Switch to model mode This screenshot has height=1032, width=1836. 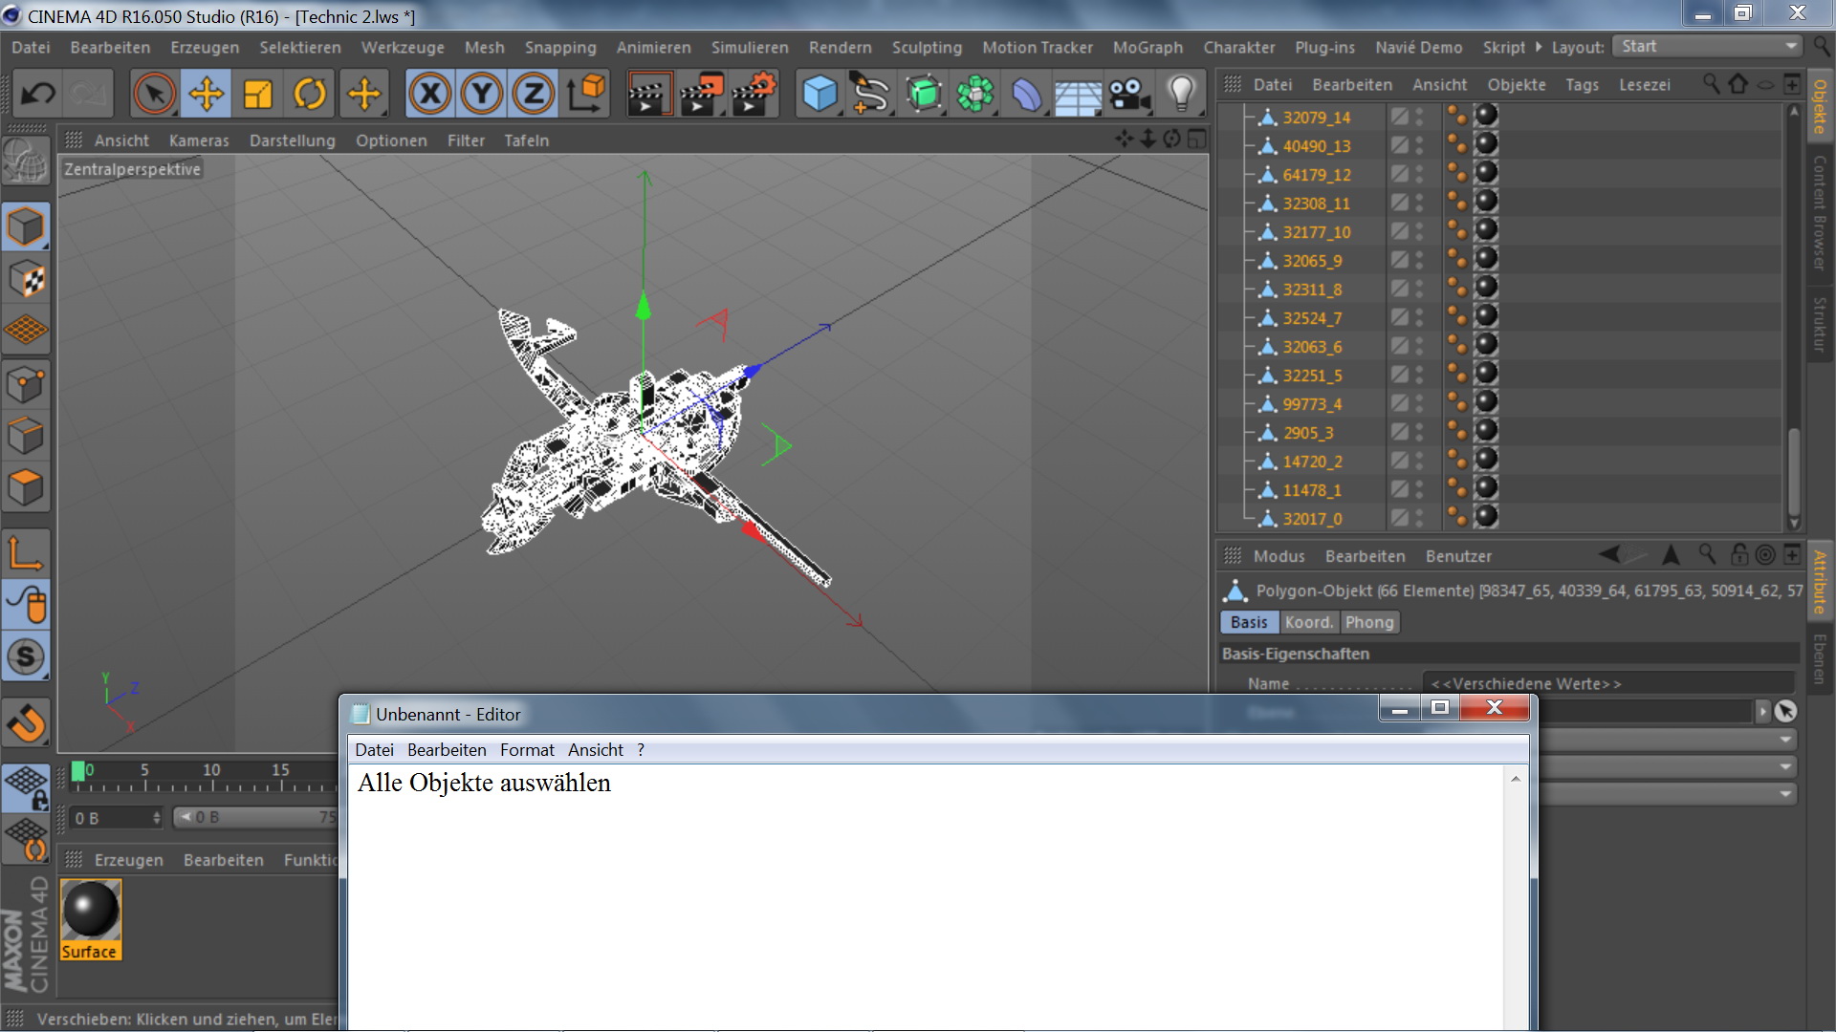tap(26, 227)
